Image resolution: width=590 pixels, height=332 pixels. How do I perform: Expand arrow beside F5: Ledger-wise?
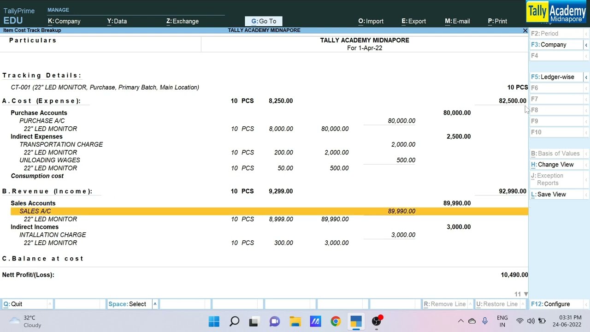point(586,77)
